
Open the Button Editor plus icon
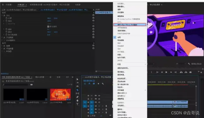pyautogui.click(x=201, y=72)
